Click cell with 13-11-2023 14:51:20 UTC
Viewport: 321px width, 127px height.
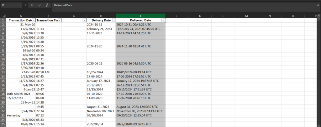pos(140,33)
